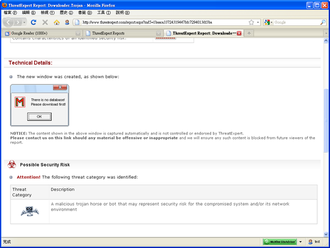Image resolution: width=330 pixels, height=248 pixels.
Task: Click the 完成 status bar text
Action: (7, 242)
